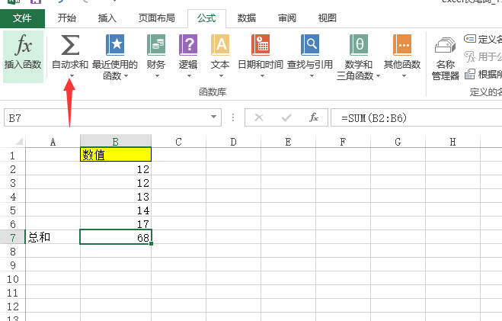Select column G header
The image size is (502, 321).
(398, 141)
